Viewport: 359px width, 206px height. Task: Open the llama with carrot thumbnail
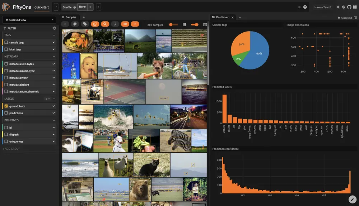tap(154, 66)
